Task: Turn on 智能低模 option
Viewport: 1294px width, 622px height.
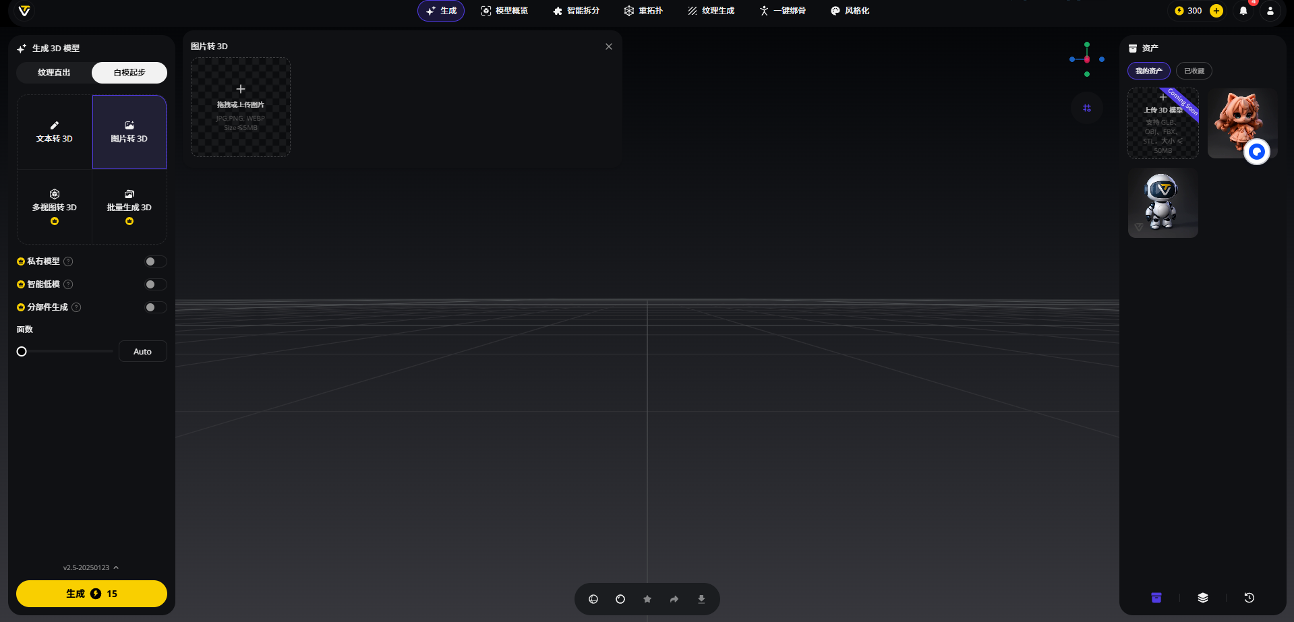Action: (155, 284)
